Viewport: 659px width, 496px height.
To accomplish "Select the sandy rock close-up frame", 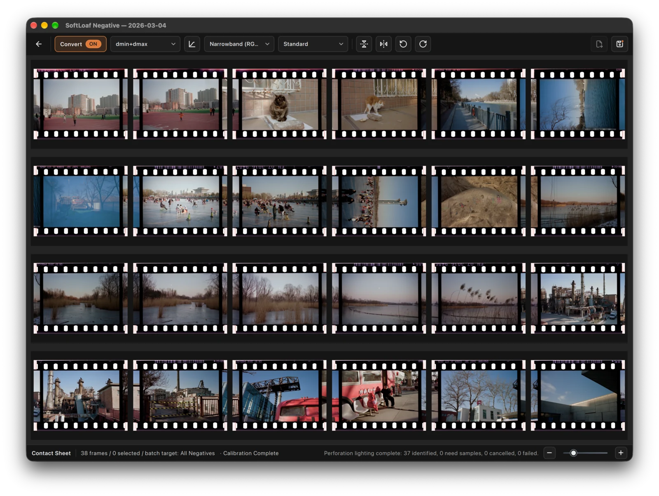I will pyautogui.click(x=479, y=201).
